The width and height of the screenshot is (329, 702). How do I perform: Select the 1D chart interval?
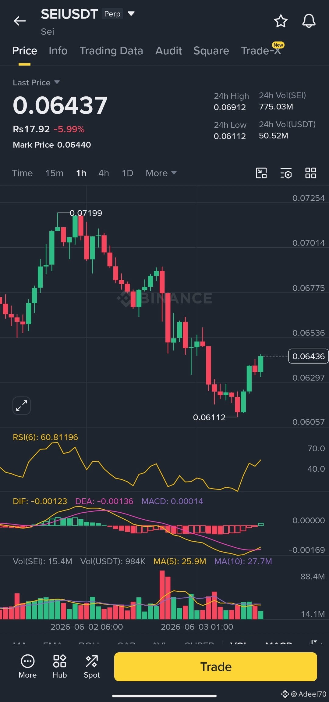[x=127, y=173]
